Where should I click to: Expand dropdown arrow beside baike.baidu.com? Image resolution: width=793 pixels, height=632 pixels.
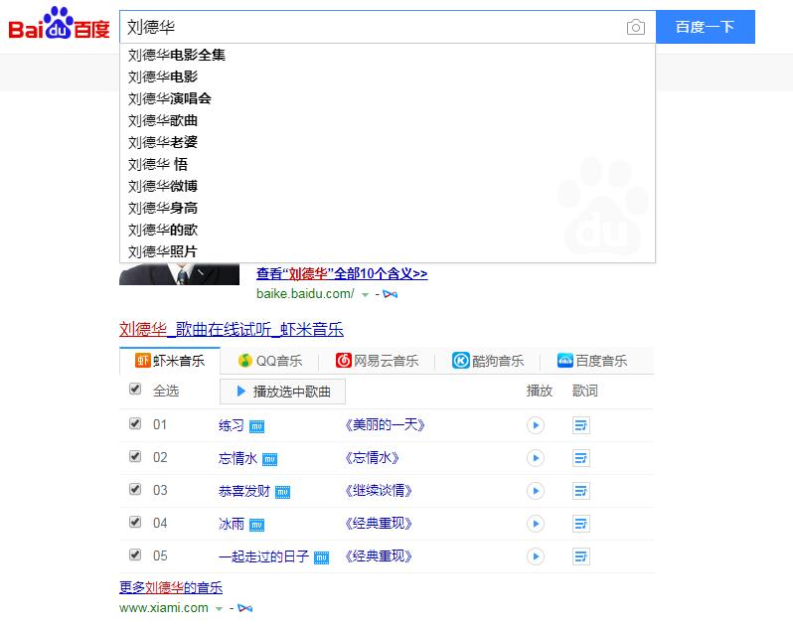point(365,295)
